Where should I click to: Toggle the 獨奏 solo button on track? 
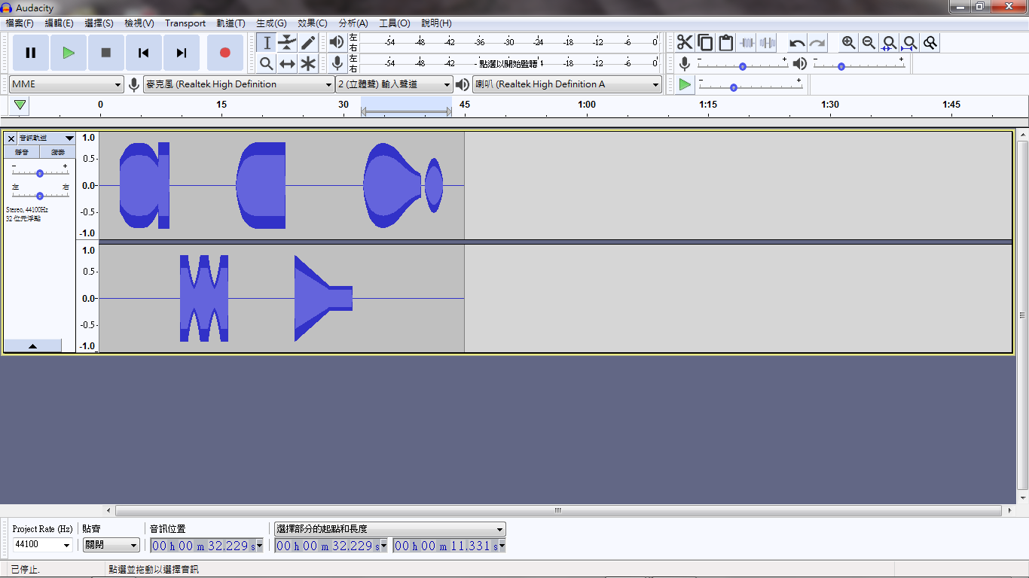coord(58,152)
